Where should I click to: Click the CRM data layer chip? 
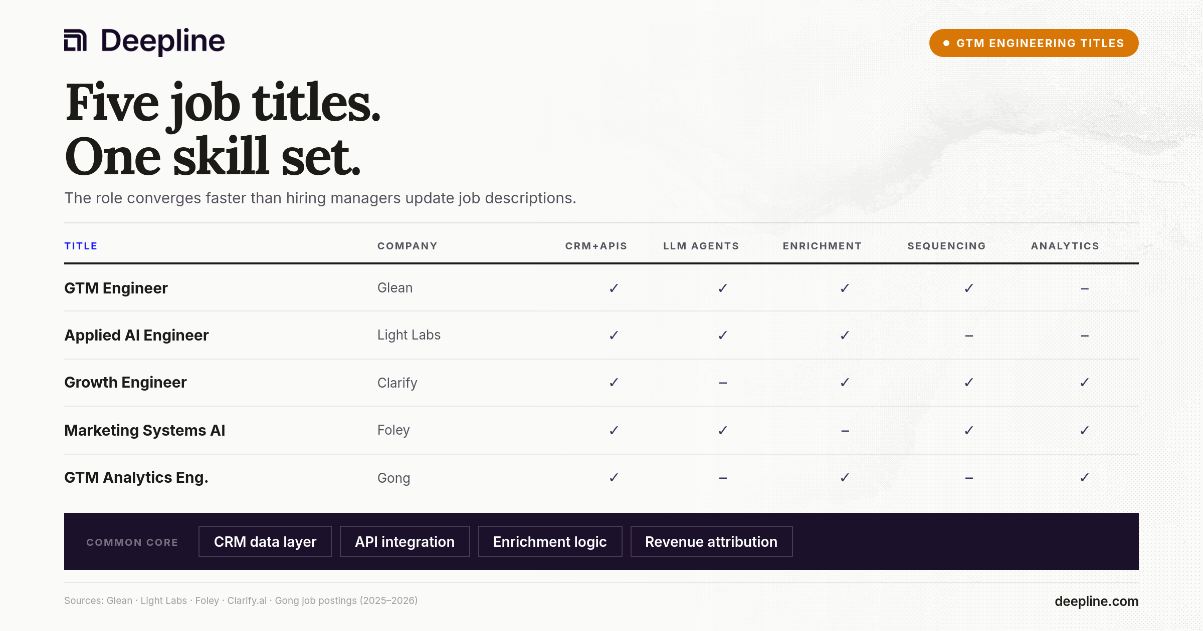(x=265, y=541)
